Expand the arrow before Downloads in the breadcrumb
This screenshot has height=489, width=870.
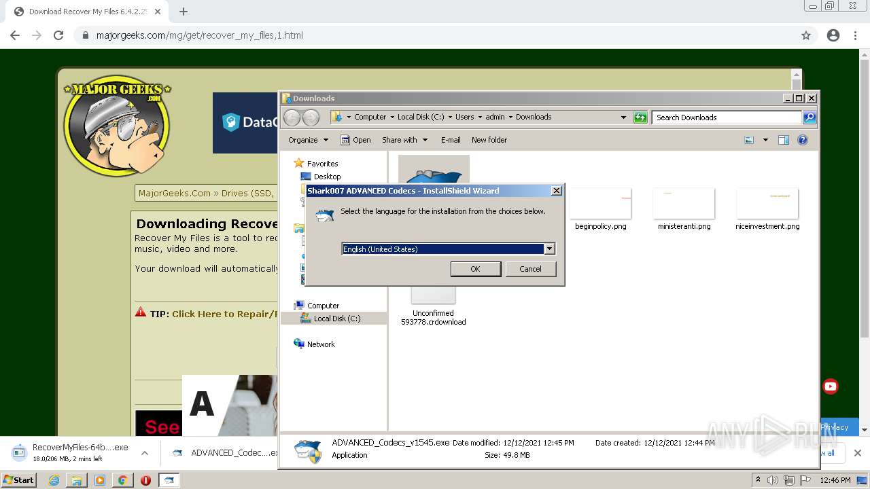510,117
